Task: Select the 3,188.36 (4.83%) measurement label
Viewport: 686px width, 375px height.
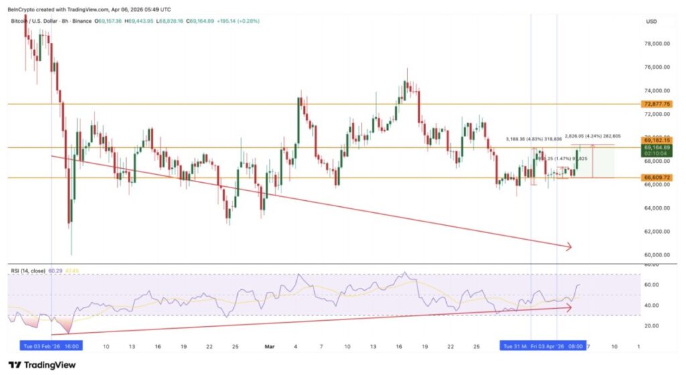Action: [x=533, y=140]
